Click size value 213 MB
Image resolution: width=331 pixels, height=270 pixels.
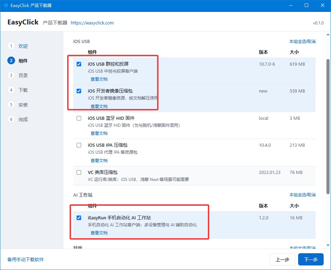297,145
